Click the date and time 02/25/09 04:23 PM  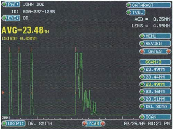(x=147, y=124)
